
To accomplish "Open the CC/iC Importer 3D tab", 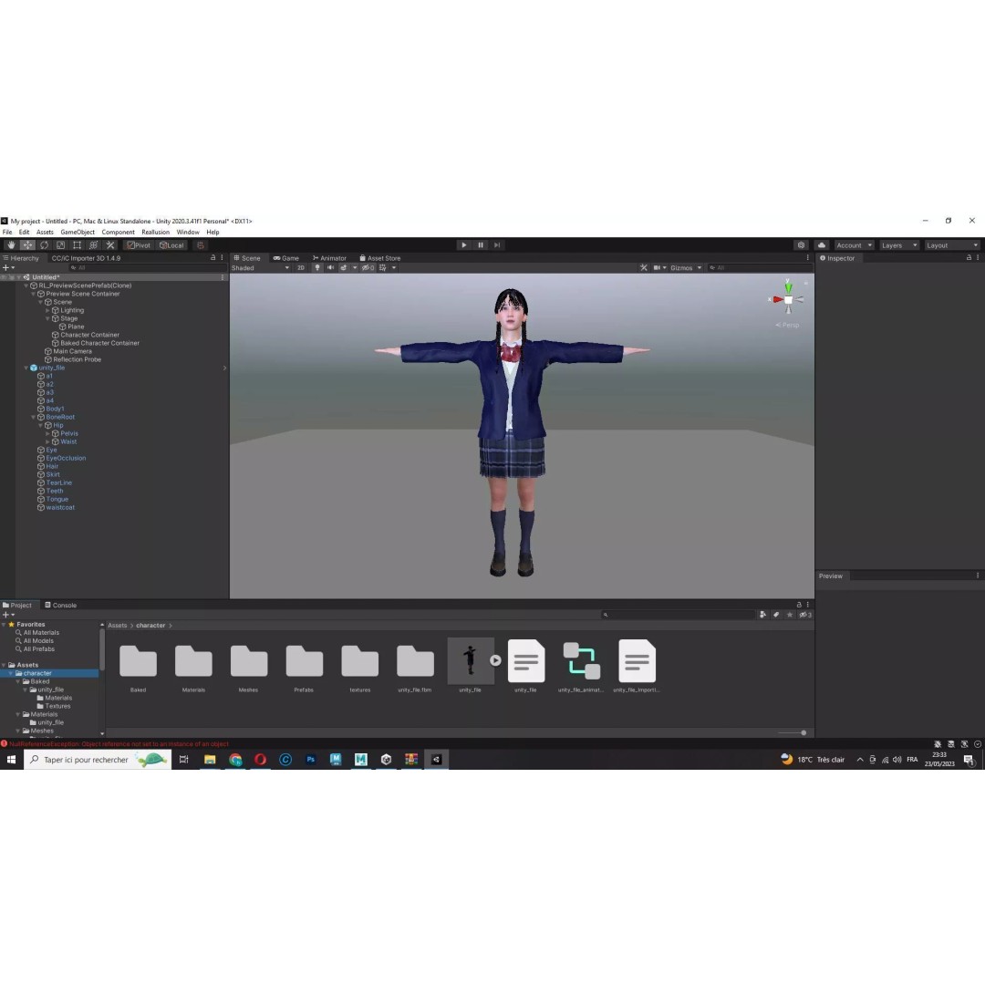I will click(x=86, y=257).
